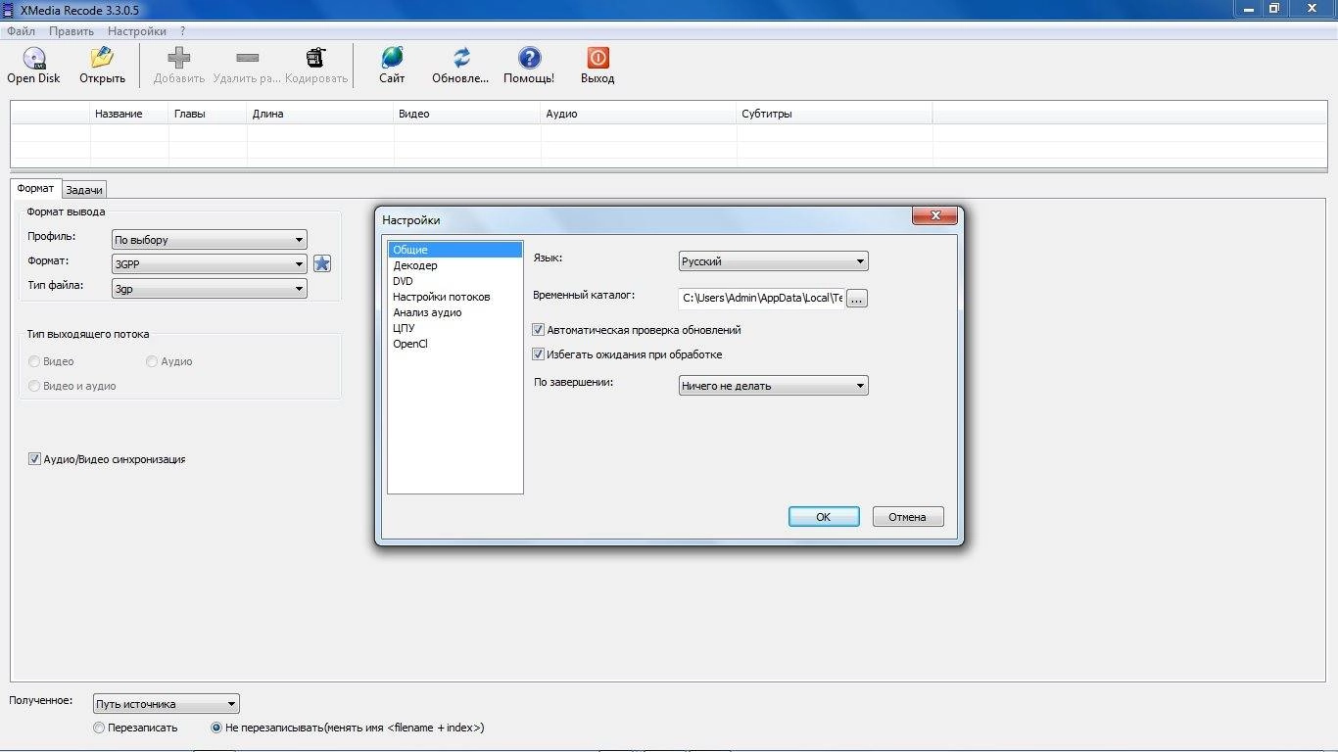Screen dimensions: 1338x752
Task: Click the Аудио column header
Action: coord(639,114)
